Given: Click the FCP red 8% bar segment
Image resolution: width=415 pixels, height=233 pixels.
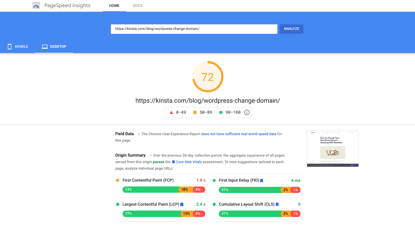Looking at the screenshot, I should pyautogui.click(x=199, y=190).
